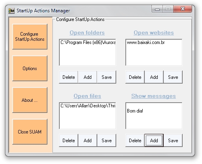Open the About section
The image size is (202, 164).
(x=30, y=100)
